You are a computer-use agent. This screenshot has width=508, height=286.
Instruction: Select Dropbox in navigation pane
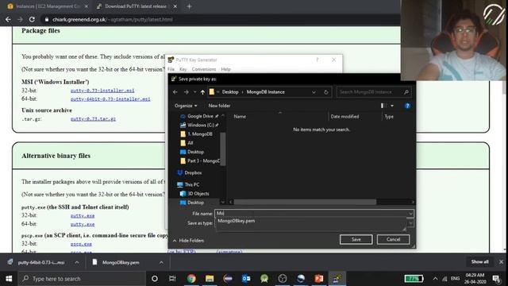190,173
